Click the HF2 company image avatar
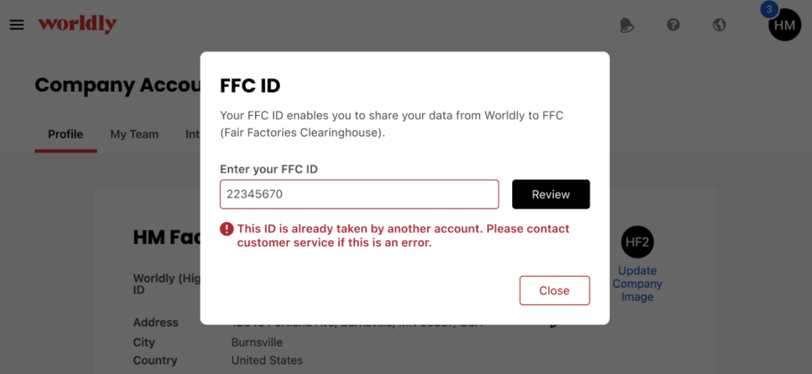 [x=637, y=242]
